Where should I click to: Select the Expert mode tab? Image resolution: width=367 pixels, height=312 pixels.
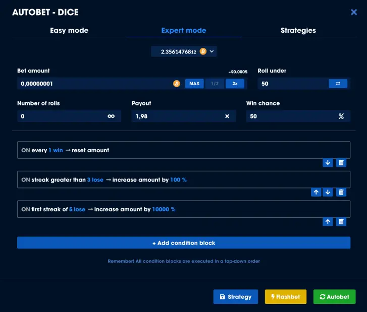click(184, 30)
